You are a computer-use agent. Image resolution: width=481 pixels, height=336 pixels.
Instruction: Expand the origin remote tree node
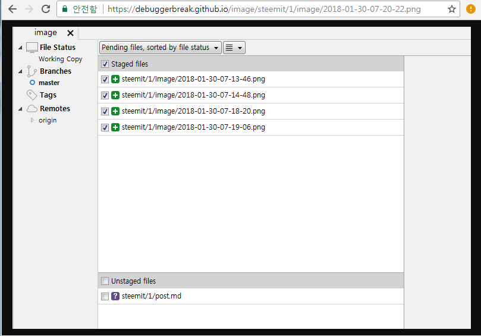[32, 120]
